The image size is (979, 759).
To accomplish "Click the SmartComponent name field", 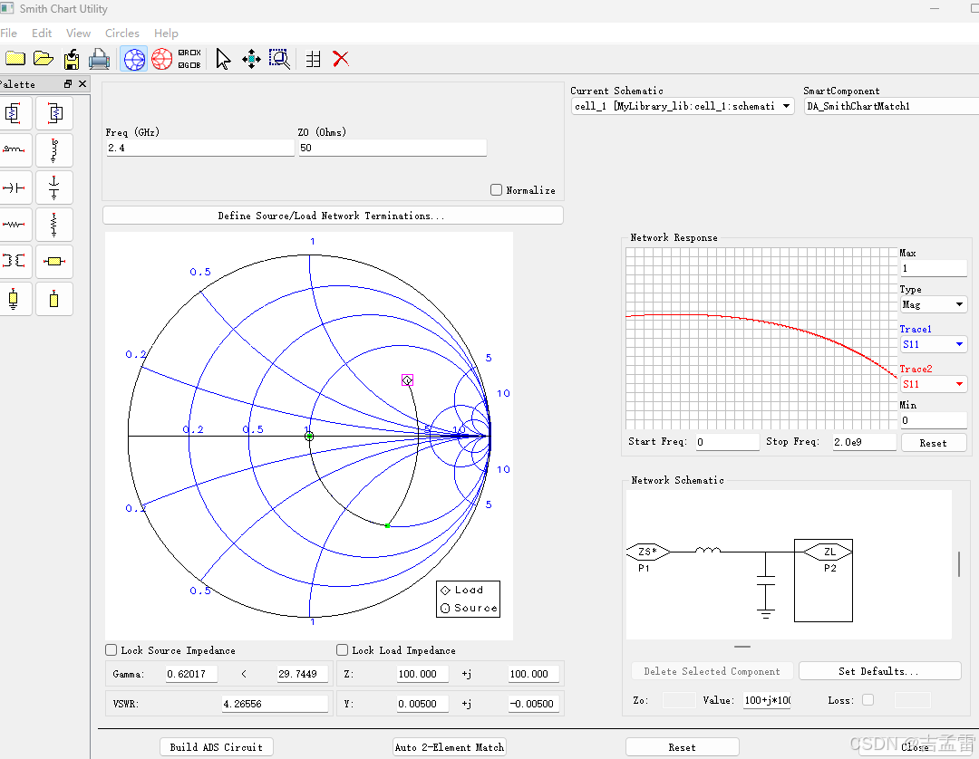I will click(x=892, y=106).
